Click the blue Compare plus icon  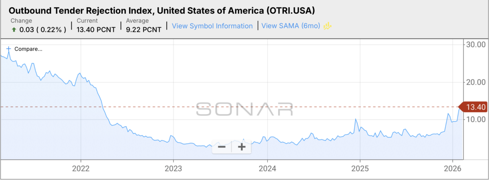pyautogui.click(x=9, y=49)
